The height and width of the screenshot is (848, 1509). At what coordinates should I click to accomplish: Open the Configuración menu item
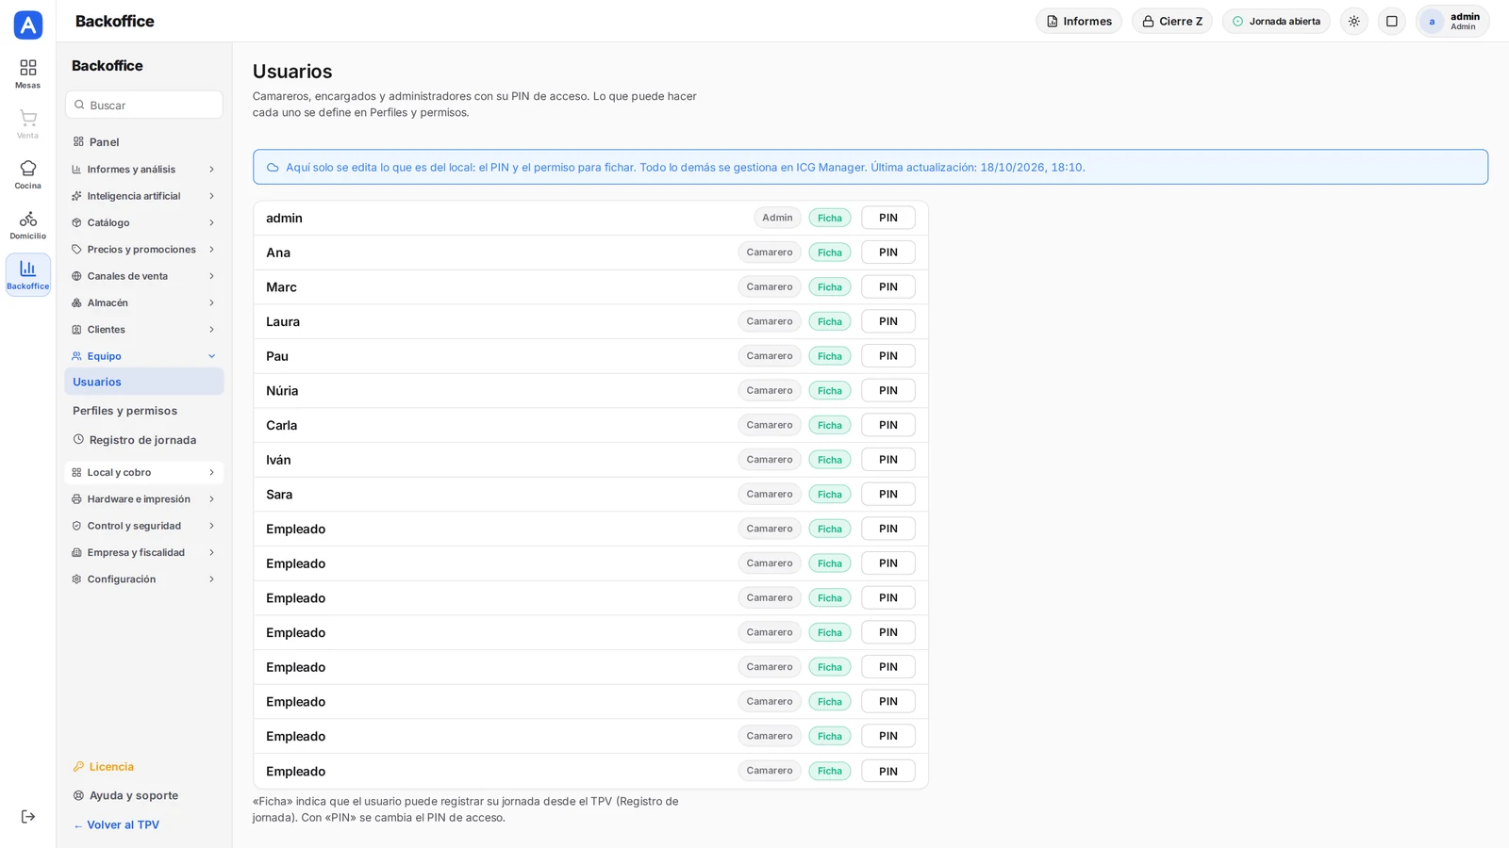click(x=144, y=579)
